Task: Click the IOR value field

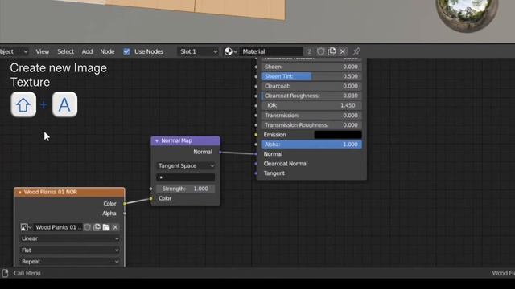Action: tap(311, 105)
